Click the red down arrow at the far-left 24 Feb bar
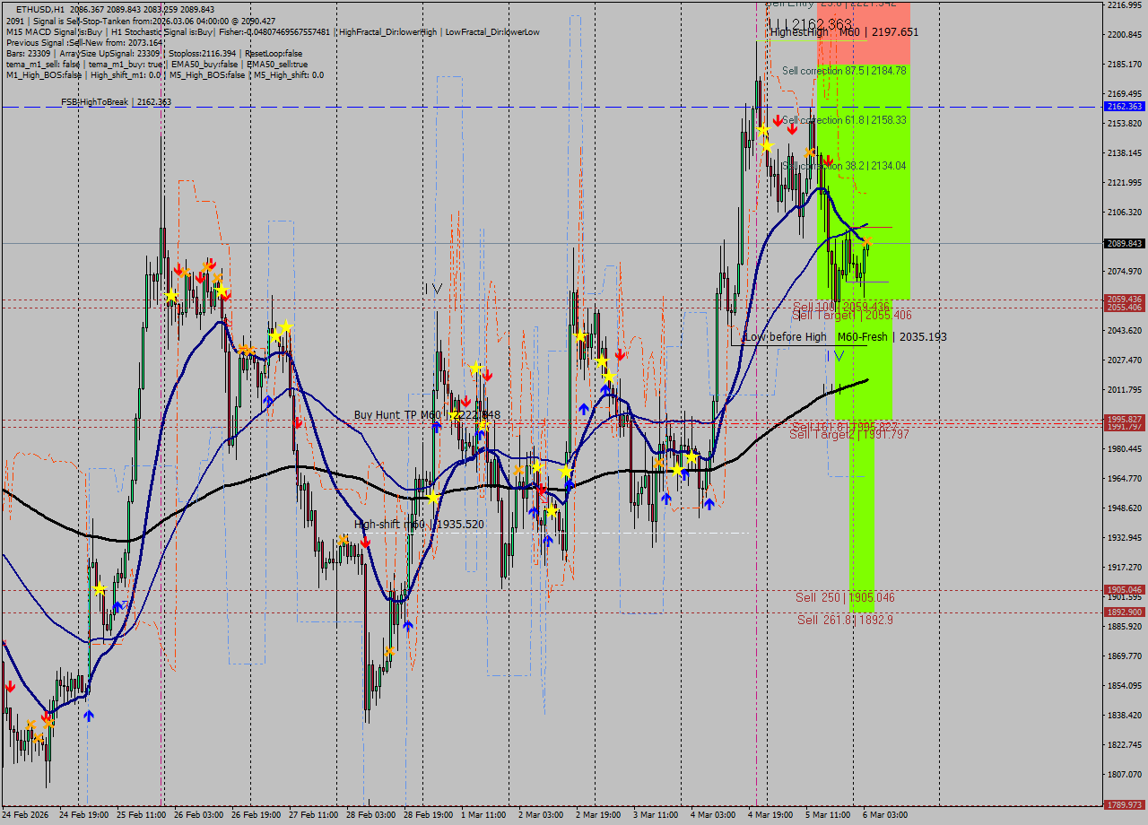The width and height of the screenshot is (1148, 825). pos(9,686)
